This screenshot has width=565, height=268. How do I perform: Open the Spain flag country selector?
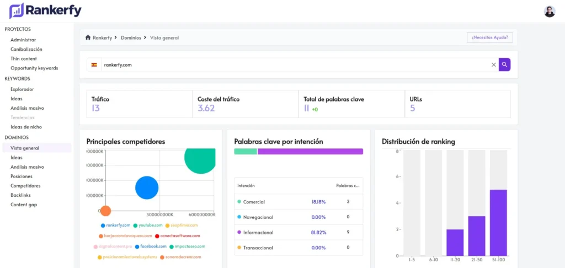click(x=94, y=65)
